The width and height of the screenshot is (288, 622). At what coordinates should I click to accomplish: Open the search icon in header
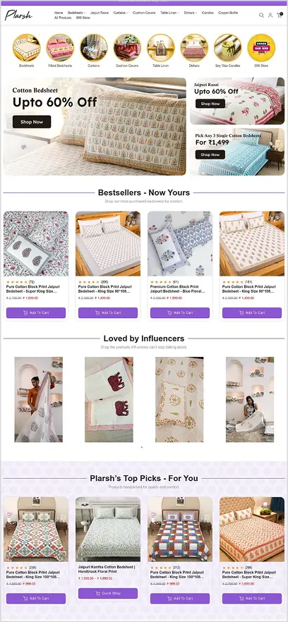(x=261, y=15)
